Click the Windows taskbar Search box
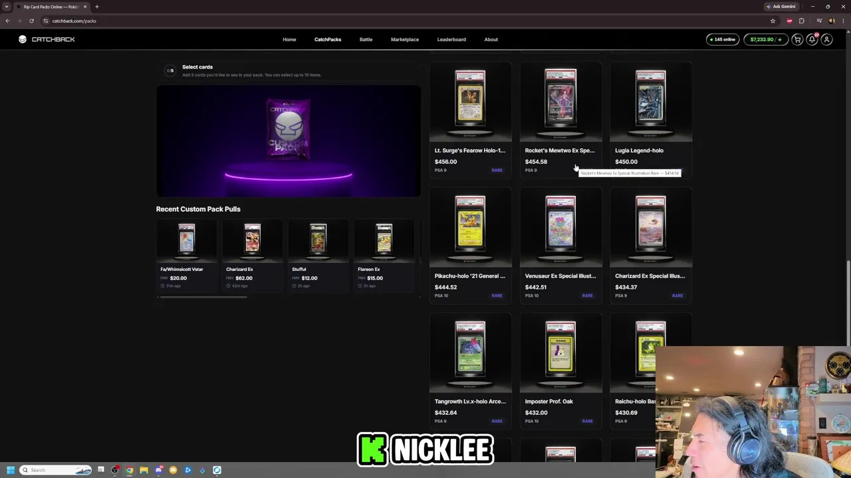The width and height of the screenshot is (851, 478). coord(56,470)
